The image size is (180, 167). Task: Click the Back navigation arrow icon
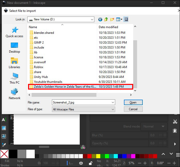click(x=100, y=19)
